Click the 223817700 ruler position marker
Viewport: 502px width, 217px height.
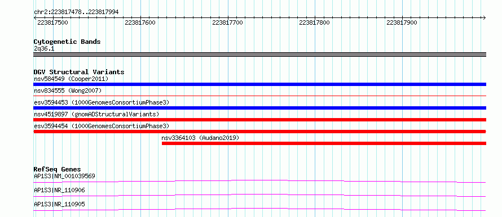(x=228, y=23)
